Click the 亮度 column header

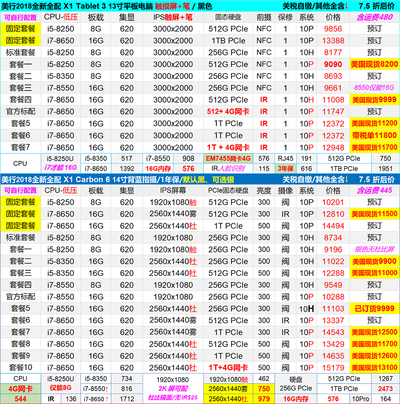pyautogui.click(x=264, y=191)
